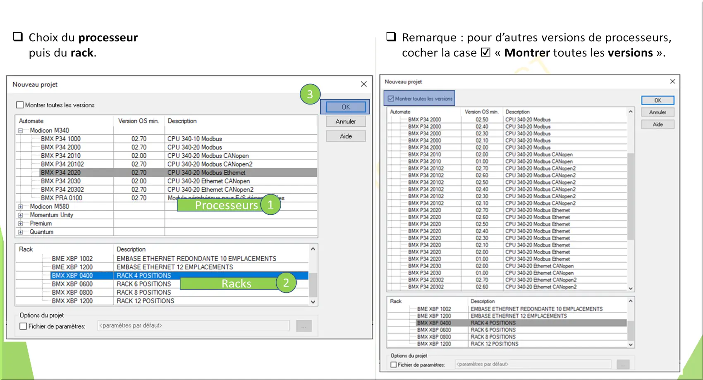Select Momentum Unity family label

(x=51, y=215)
